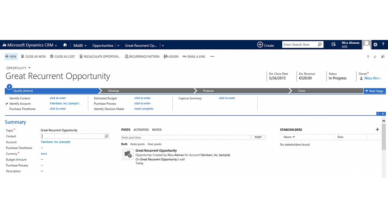Viewport: 388px width, 218px height.
Task: Click the search magnifier icon in top bar
Action: click(319, 45)
